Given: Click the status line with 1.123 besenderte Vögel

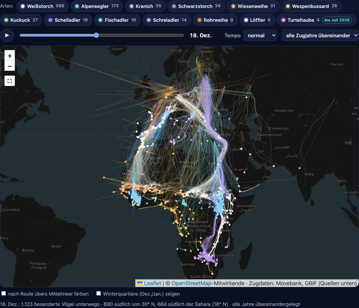Looking at the screenshot, I should click(150, 304).
